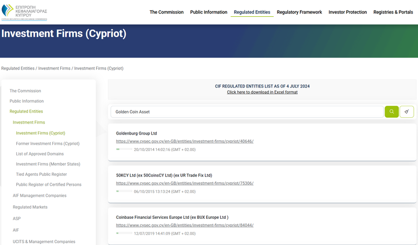The height and width of the screenshot is (245, 418).
Task: Click the clear search button next to magnifier
Action: pyautogui.click(x=407, y=112)
